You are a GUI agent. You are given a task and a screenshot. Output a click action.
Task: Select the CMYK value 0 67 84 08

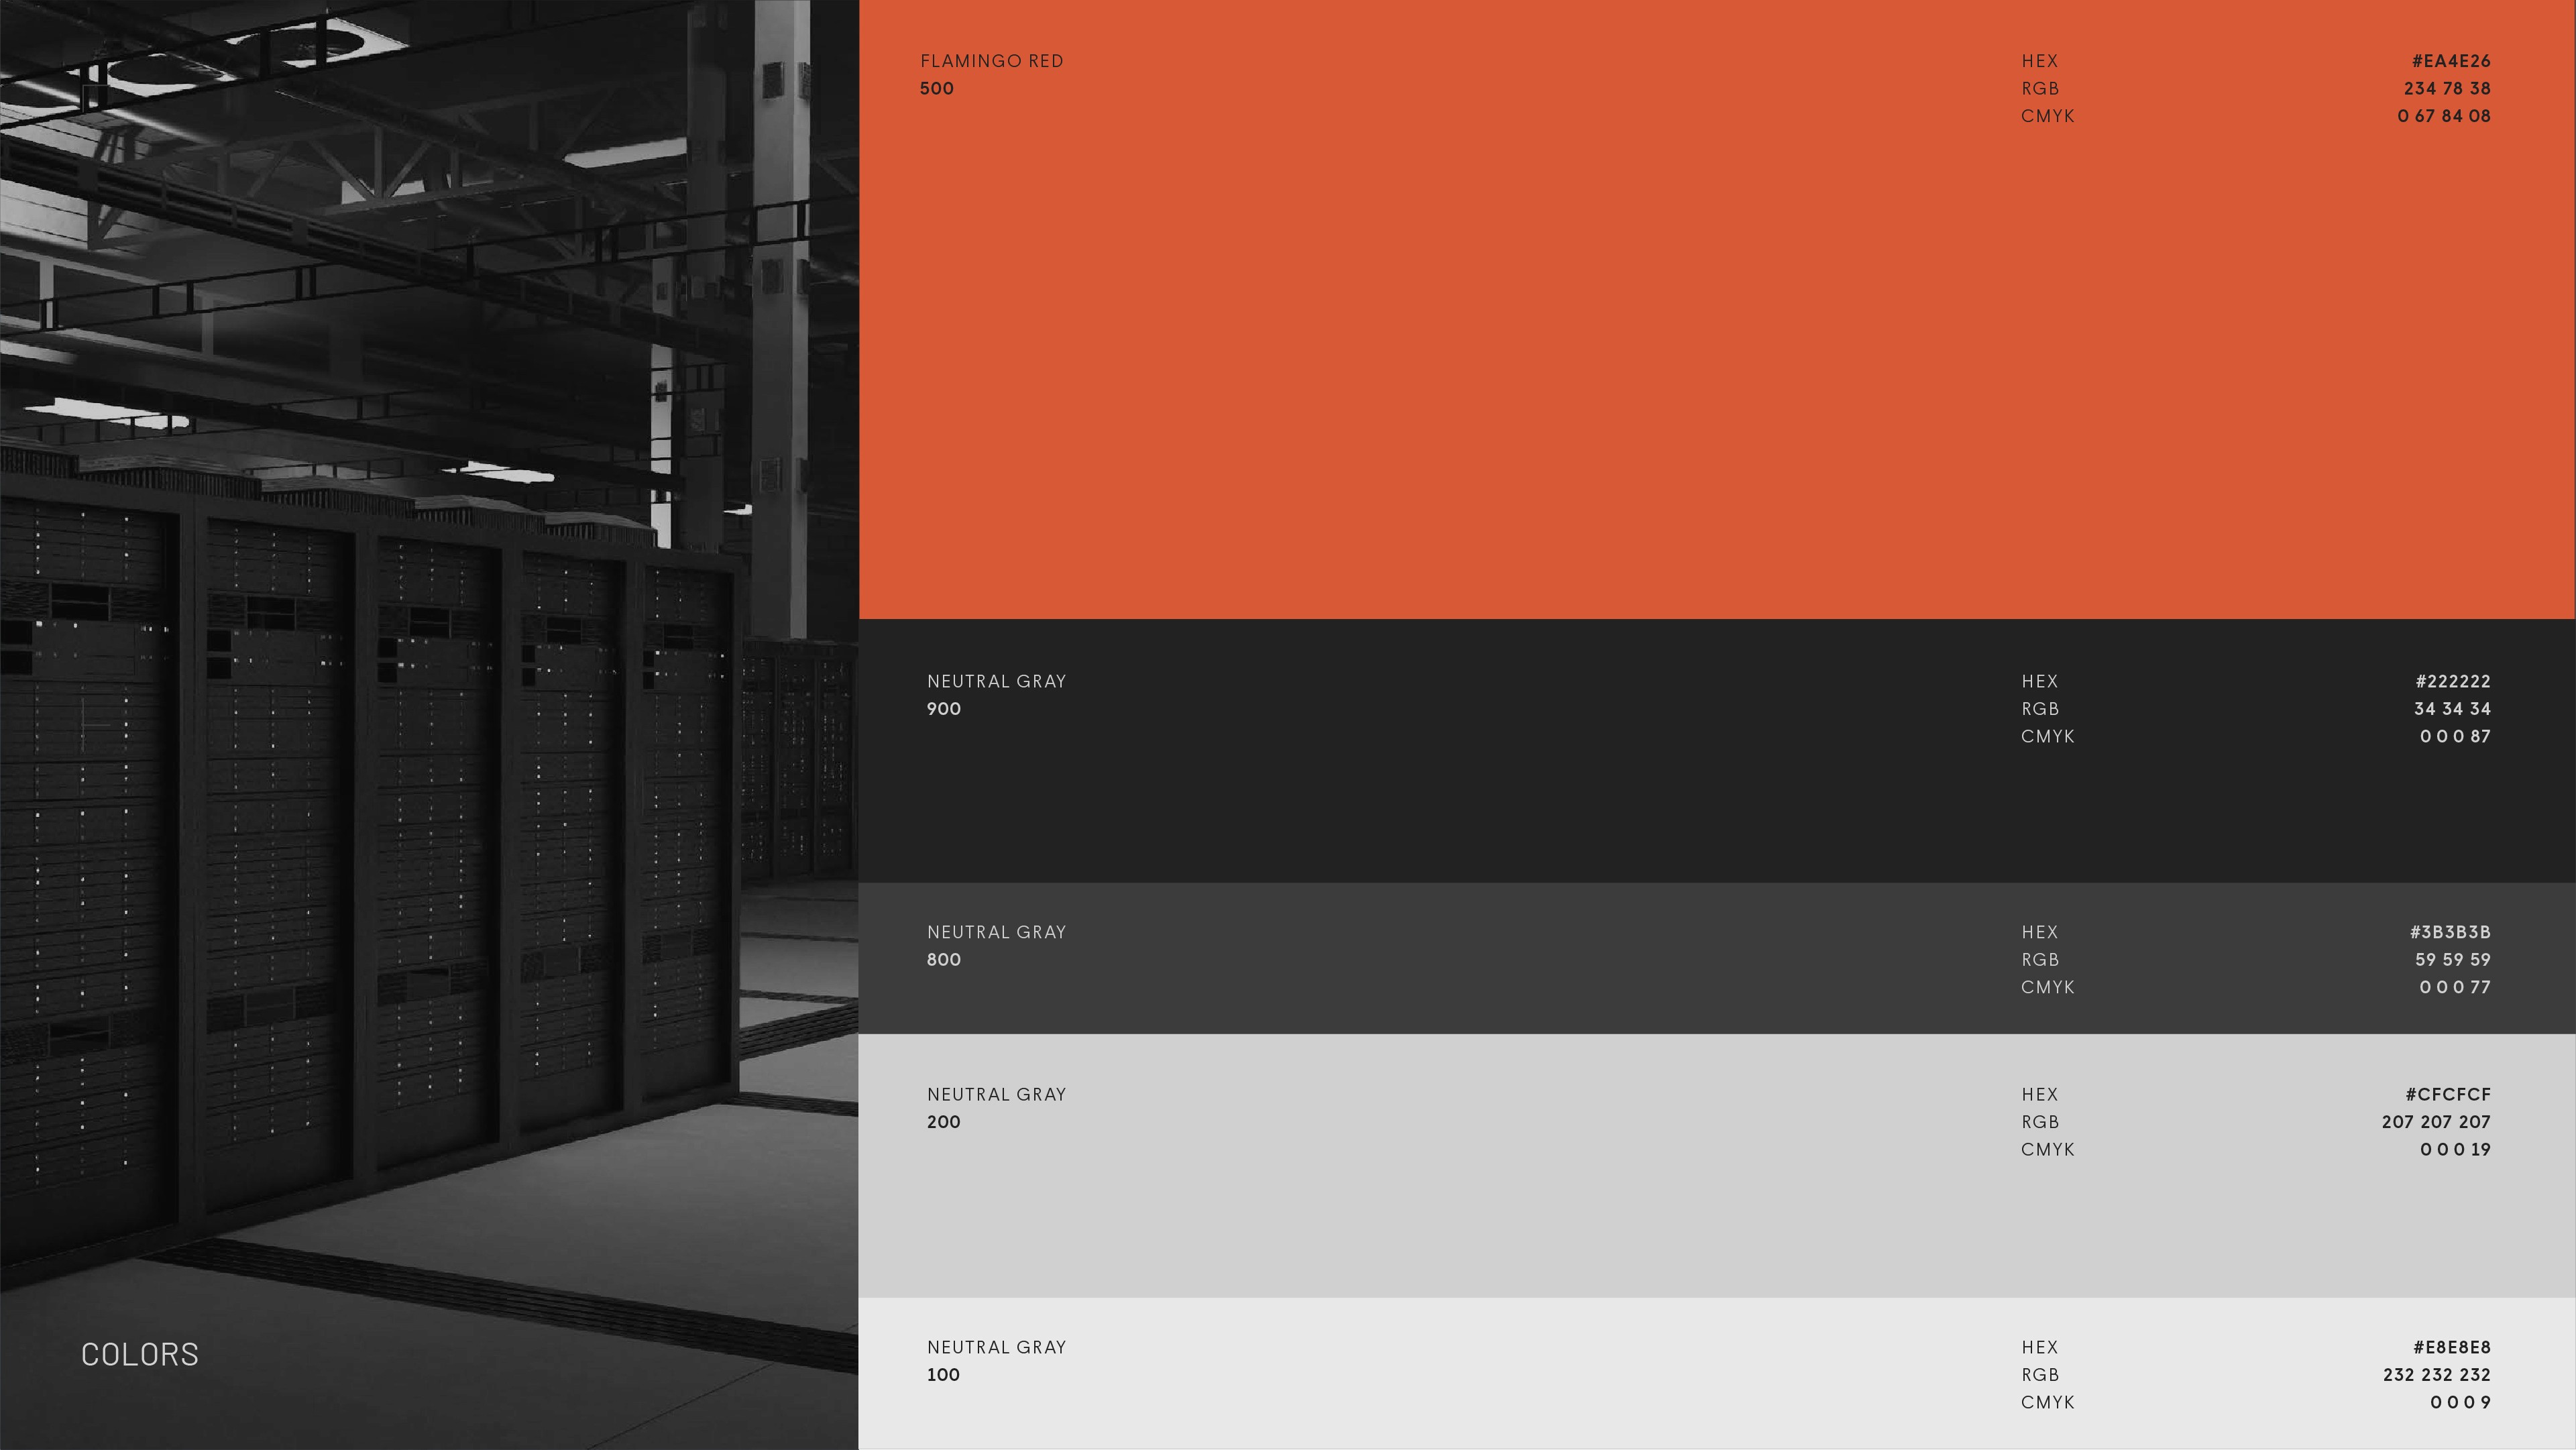point(2443,116)
